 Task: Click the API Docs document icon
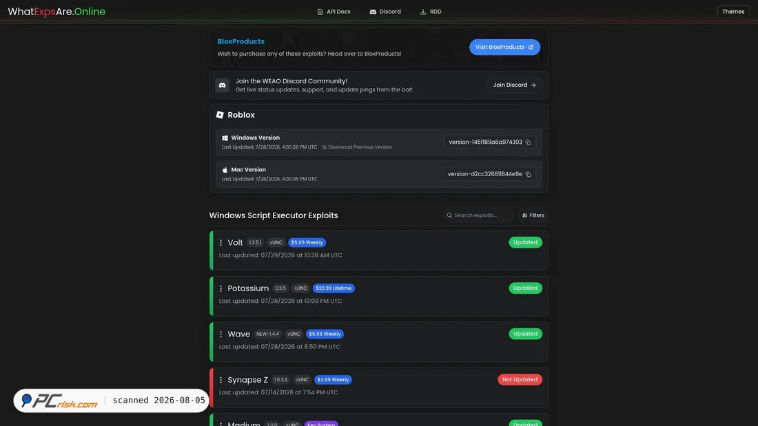320,12
